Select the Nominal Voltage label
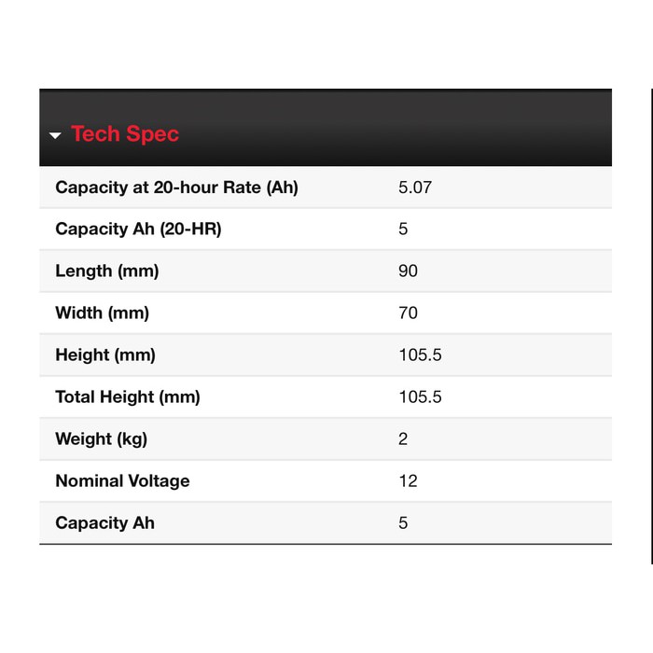The height and width of the screenshot is (653, 653). [122, 481]
